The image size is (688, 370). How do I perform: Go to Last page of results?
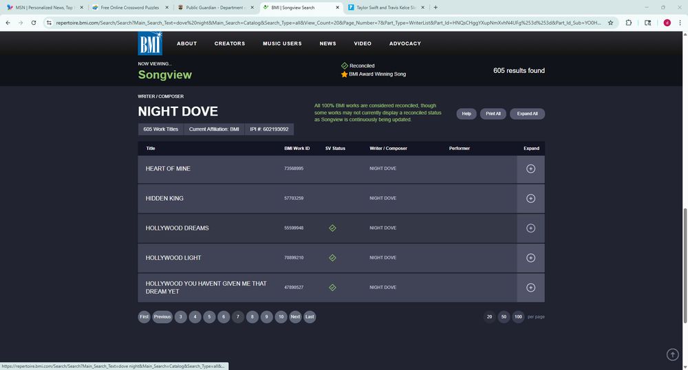pos(310,316)
